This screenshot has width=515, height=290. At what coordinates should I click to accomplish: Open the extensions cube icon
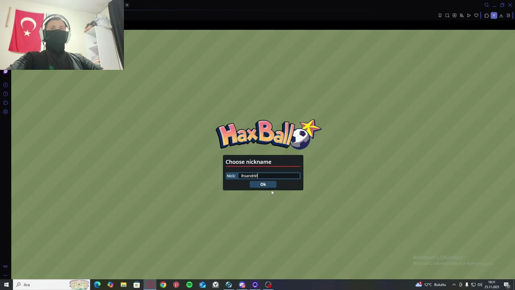(486, 15)
